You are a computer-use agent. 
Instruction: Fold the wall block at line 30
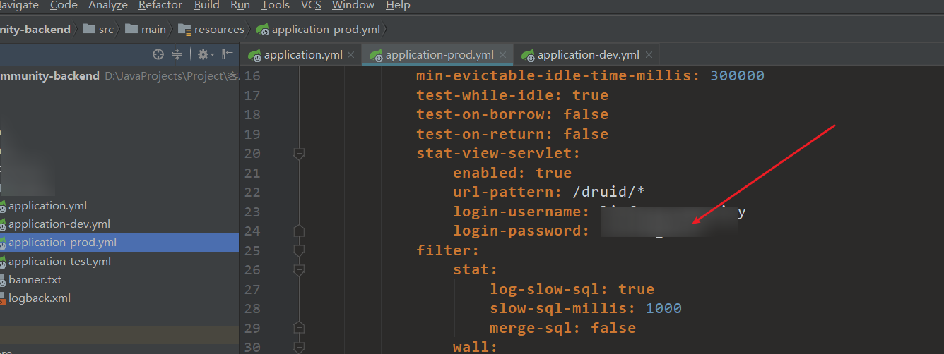tap(299, 347)
